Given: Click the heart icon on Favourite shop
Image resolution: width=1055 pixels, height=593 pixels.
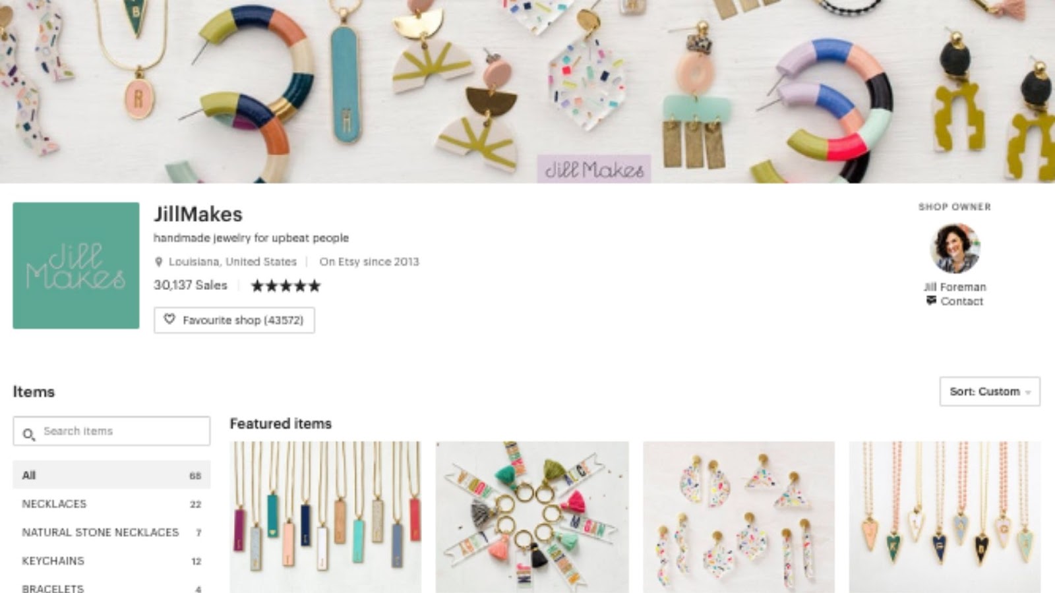Looking at the screenshot, I should coord(169,320).
